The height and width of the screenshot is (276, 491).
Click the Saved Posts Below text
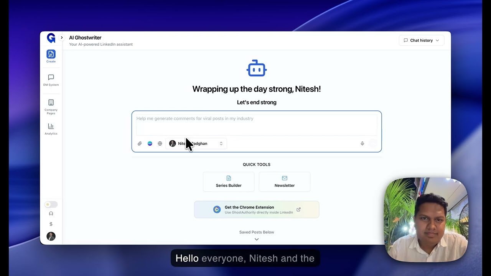(257, 232)
